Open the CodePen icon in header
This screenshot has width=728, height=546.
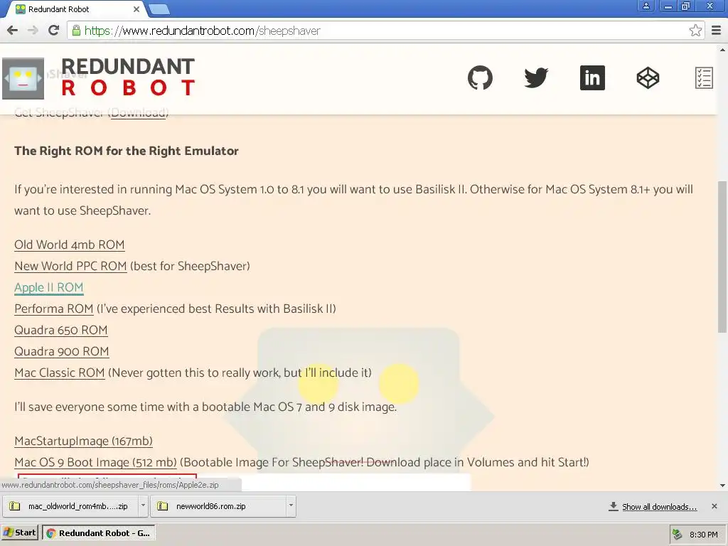pyautogui.click(x=648, y=77)
